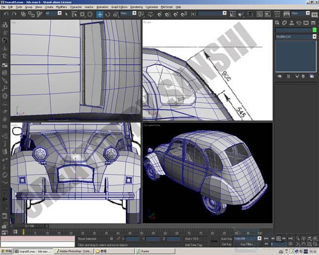Open the Rendering menu

(x=136, y=7)
